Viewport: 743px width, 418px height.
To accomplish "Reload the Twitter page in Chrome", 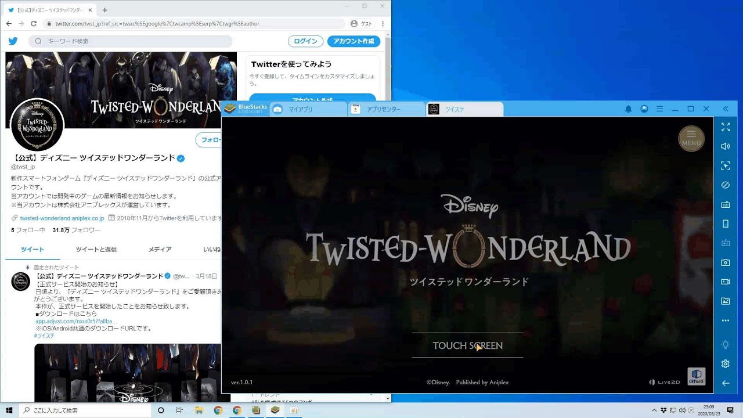I will point(34,24).
